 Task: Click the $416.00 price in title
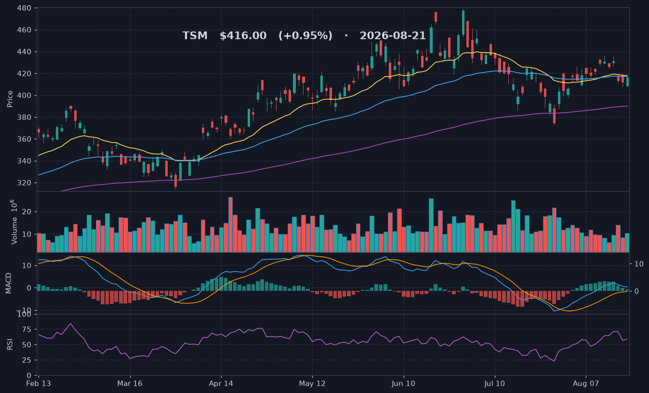tap(243, 36)
